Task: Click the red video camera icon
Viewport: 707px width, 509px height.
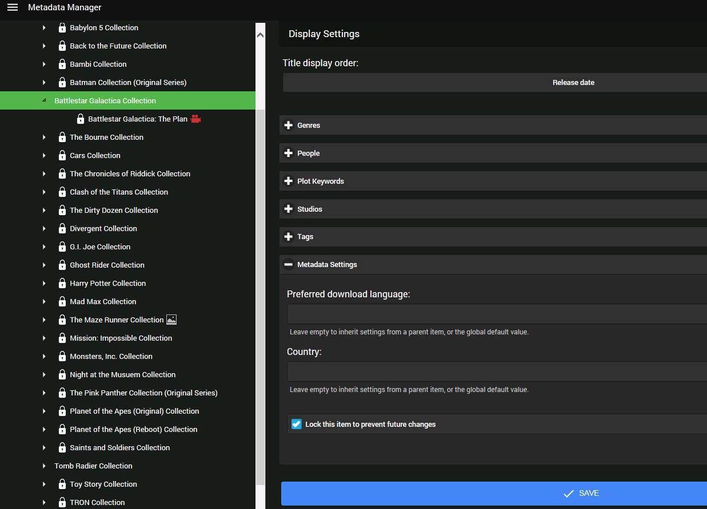Action: tap(196, 119)
